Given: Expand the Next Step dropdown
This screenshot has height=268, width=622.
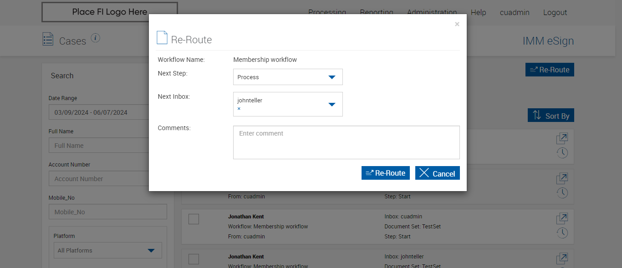Looking at the screenshot, I should [x=331, y=77].
